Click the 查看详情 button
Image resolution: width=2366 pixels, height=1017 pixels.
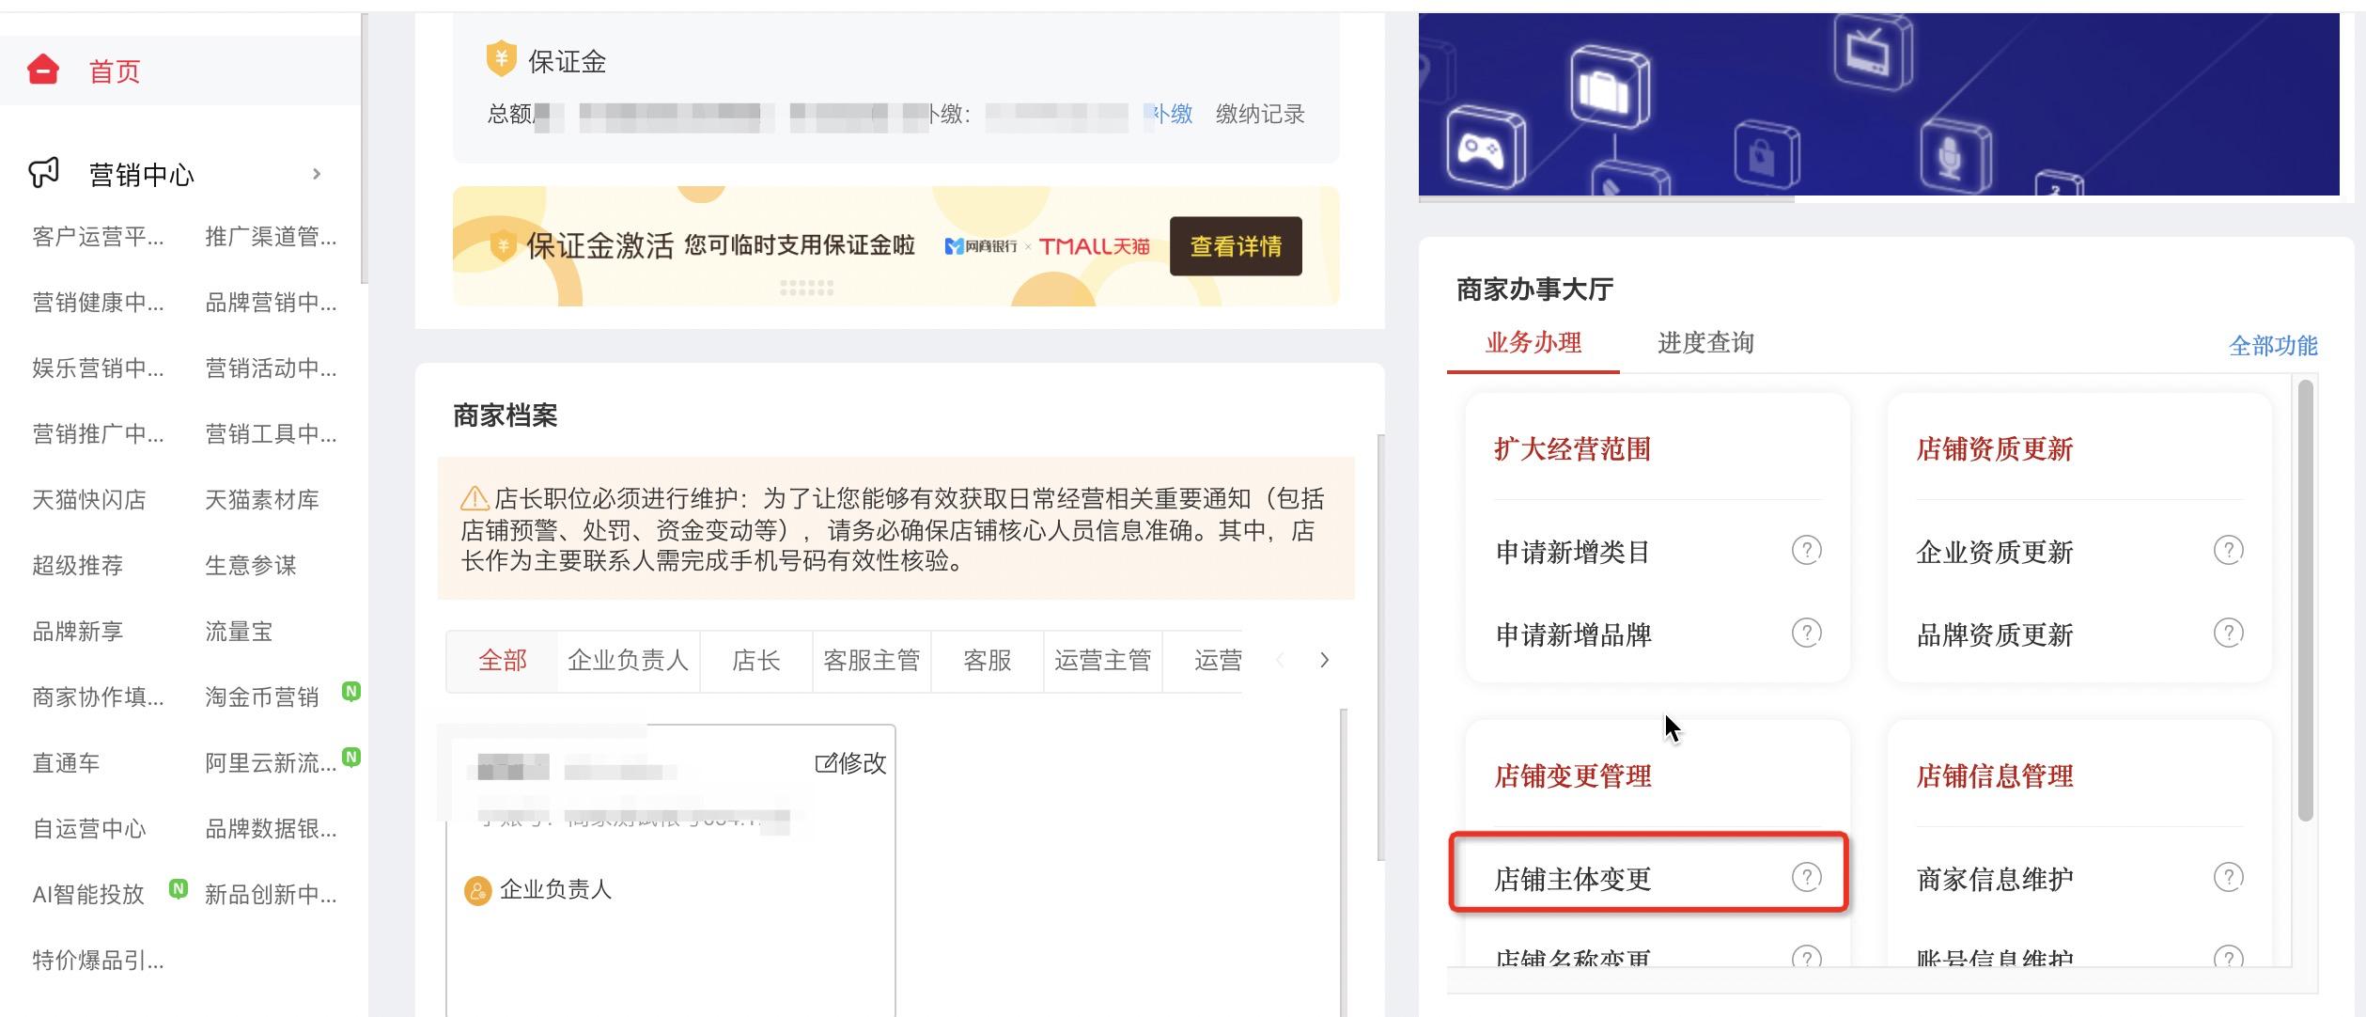(1235, 246)
